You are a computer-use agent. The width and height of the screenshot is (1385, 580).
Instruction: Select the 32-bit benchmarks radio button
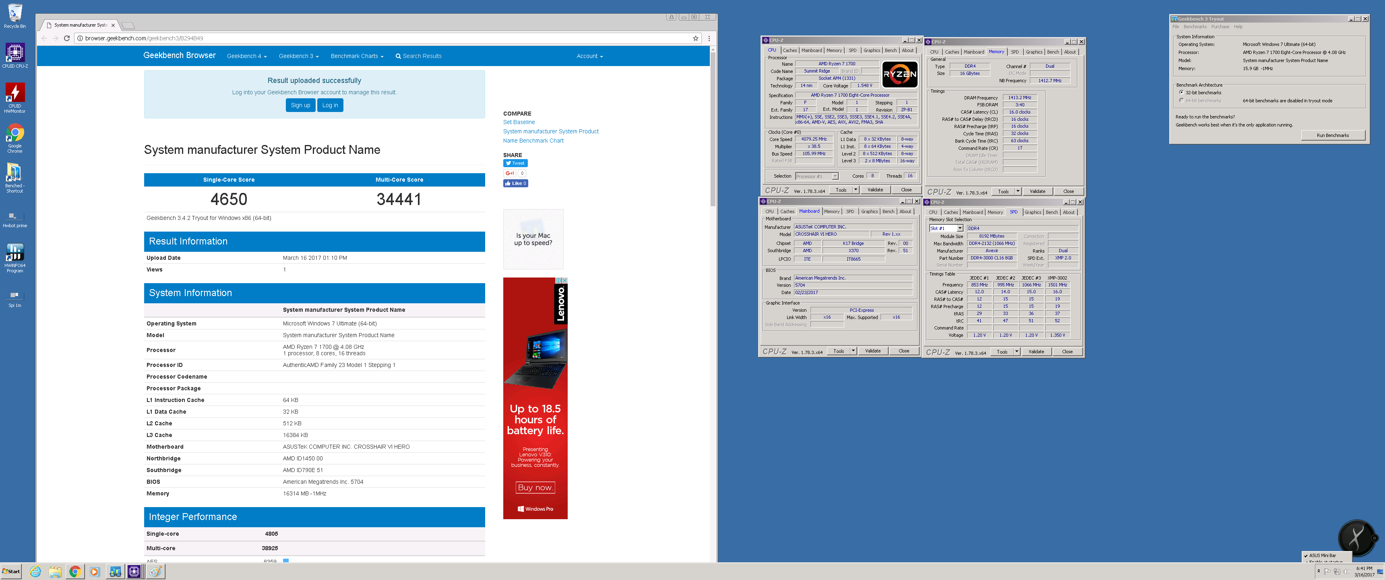coord(1181,92)
